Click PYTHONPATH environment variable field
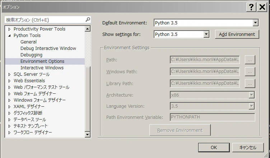The height and width of the screenshot is (158, 270). [x=212, y=117]
